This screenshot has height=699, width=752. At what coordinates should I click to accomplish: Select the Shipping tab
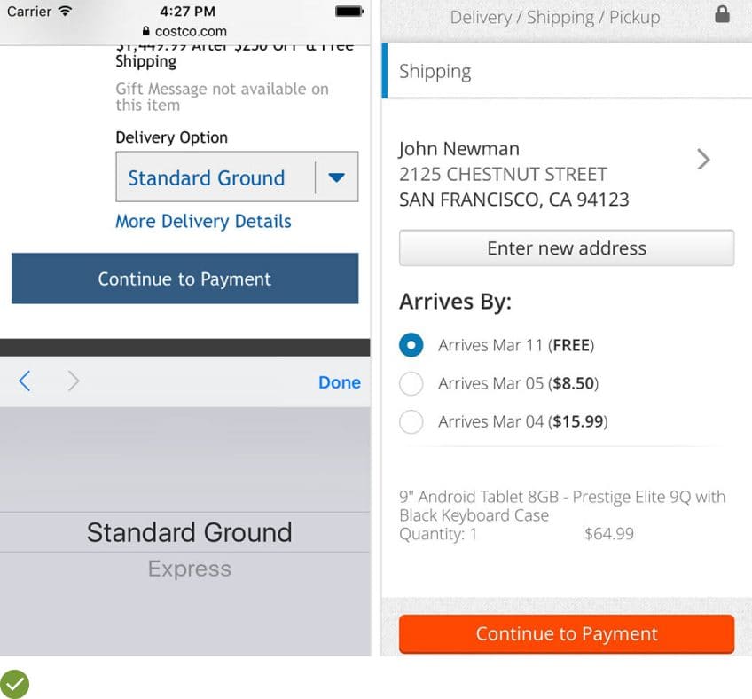[435, 72]
